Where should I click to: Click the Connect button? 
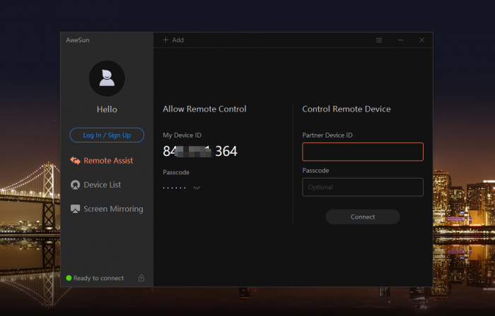[363, 217]
